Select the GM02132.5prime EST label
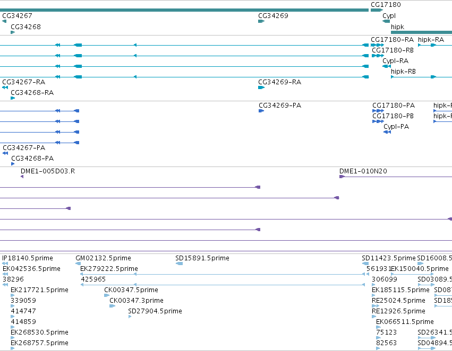Screen dimensions: 452x351 (x=103, y=258)
